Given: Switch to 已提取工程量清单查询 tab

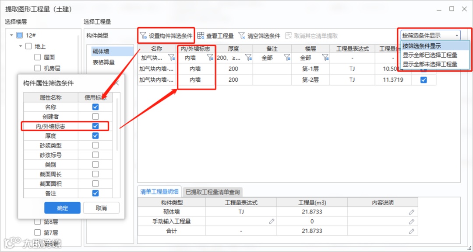Looking at the screenshot, I should click(213, 192).
